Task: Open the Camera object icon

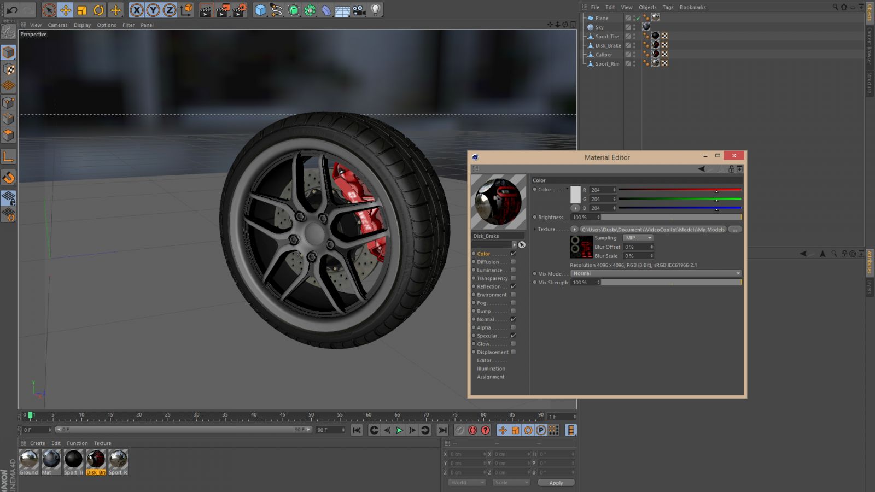Action: pos(359,10)
